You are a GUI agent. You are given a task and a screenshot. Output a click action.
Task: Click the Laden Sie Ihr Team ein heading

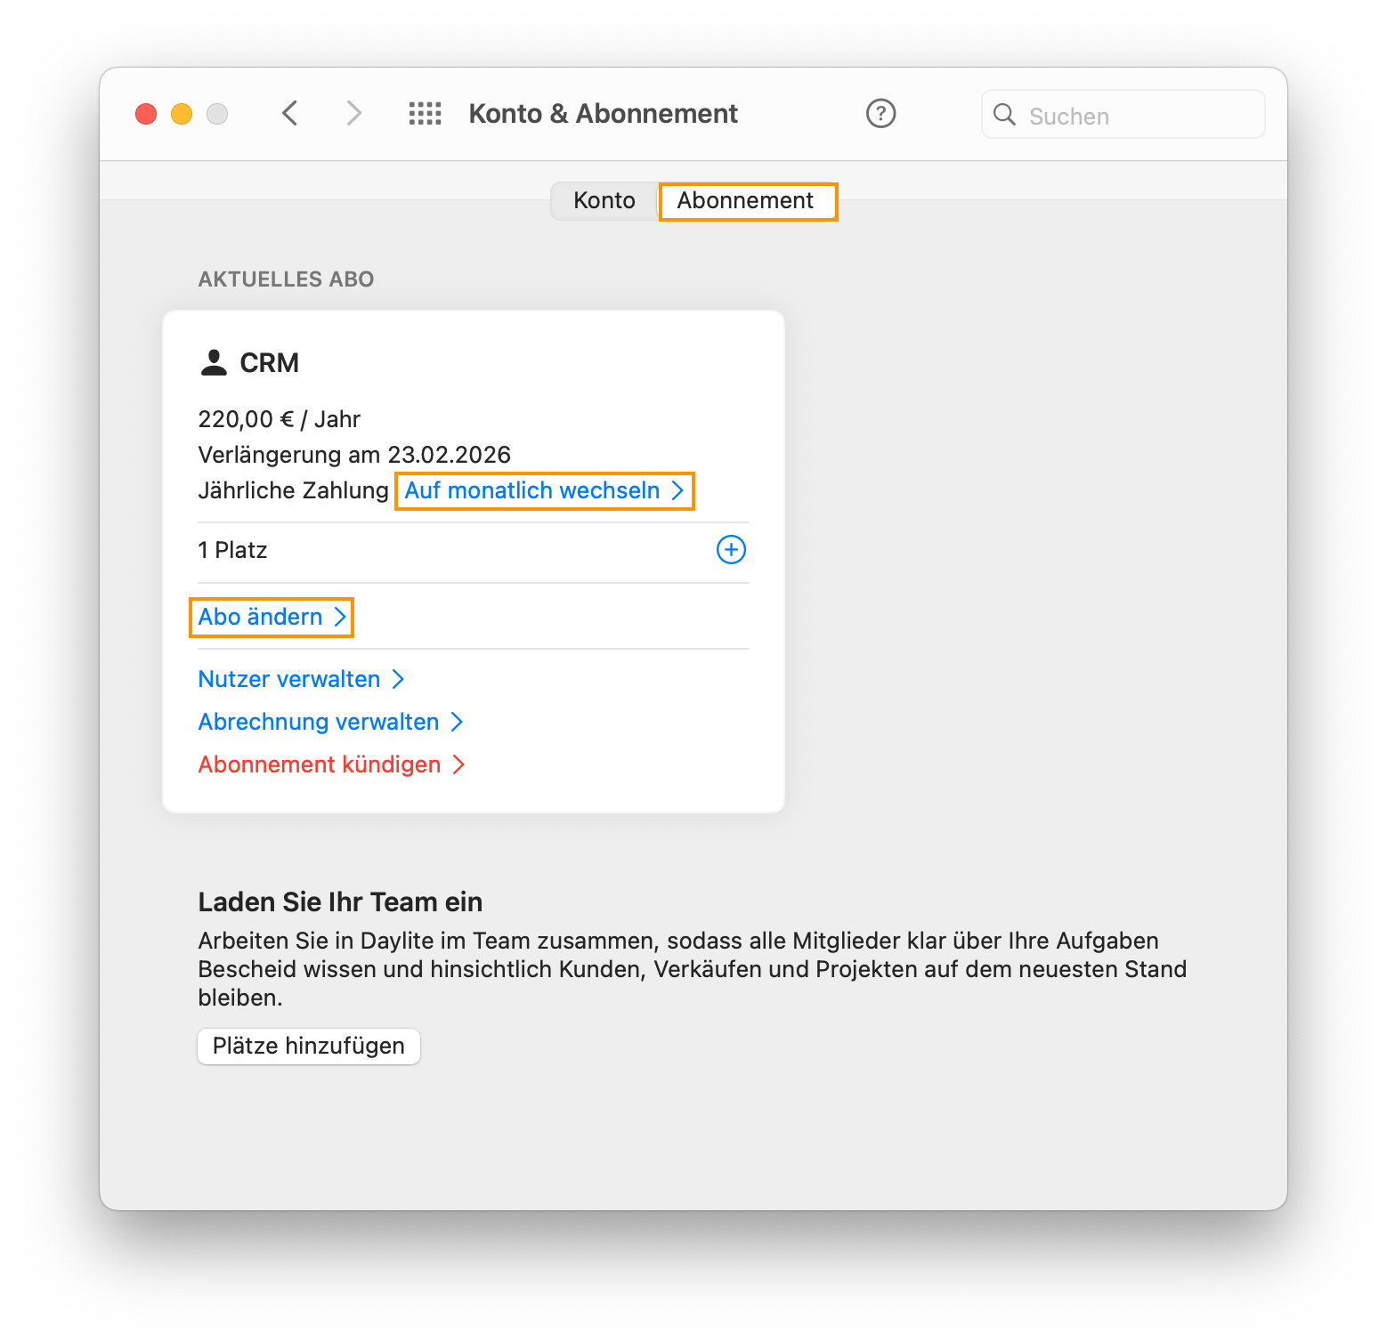click(x=340, y=902)
